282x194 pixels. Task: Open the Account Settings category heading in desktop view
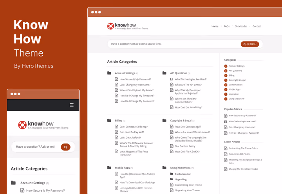click(x=125, y=73)
